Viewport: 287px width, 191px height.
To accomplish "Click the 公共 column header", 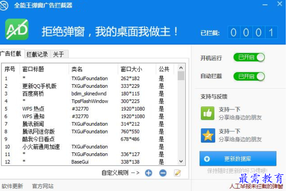I will (x=164, y=69).
